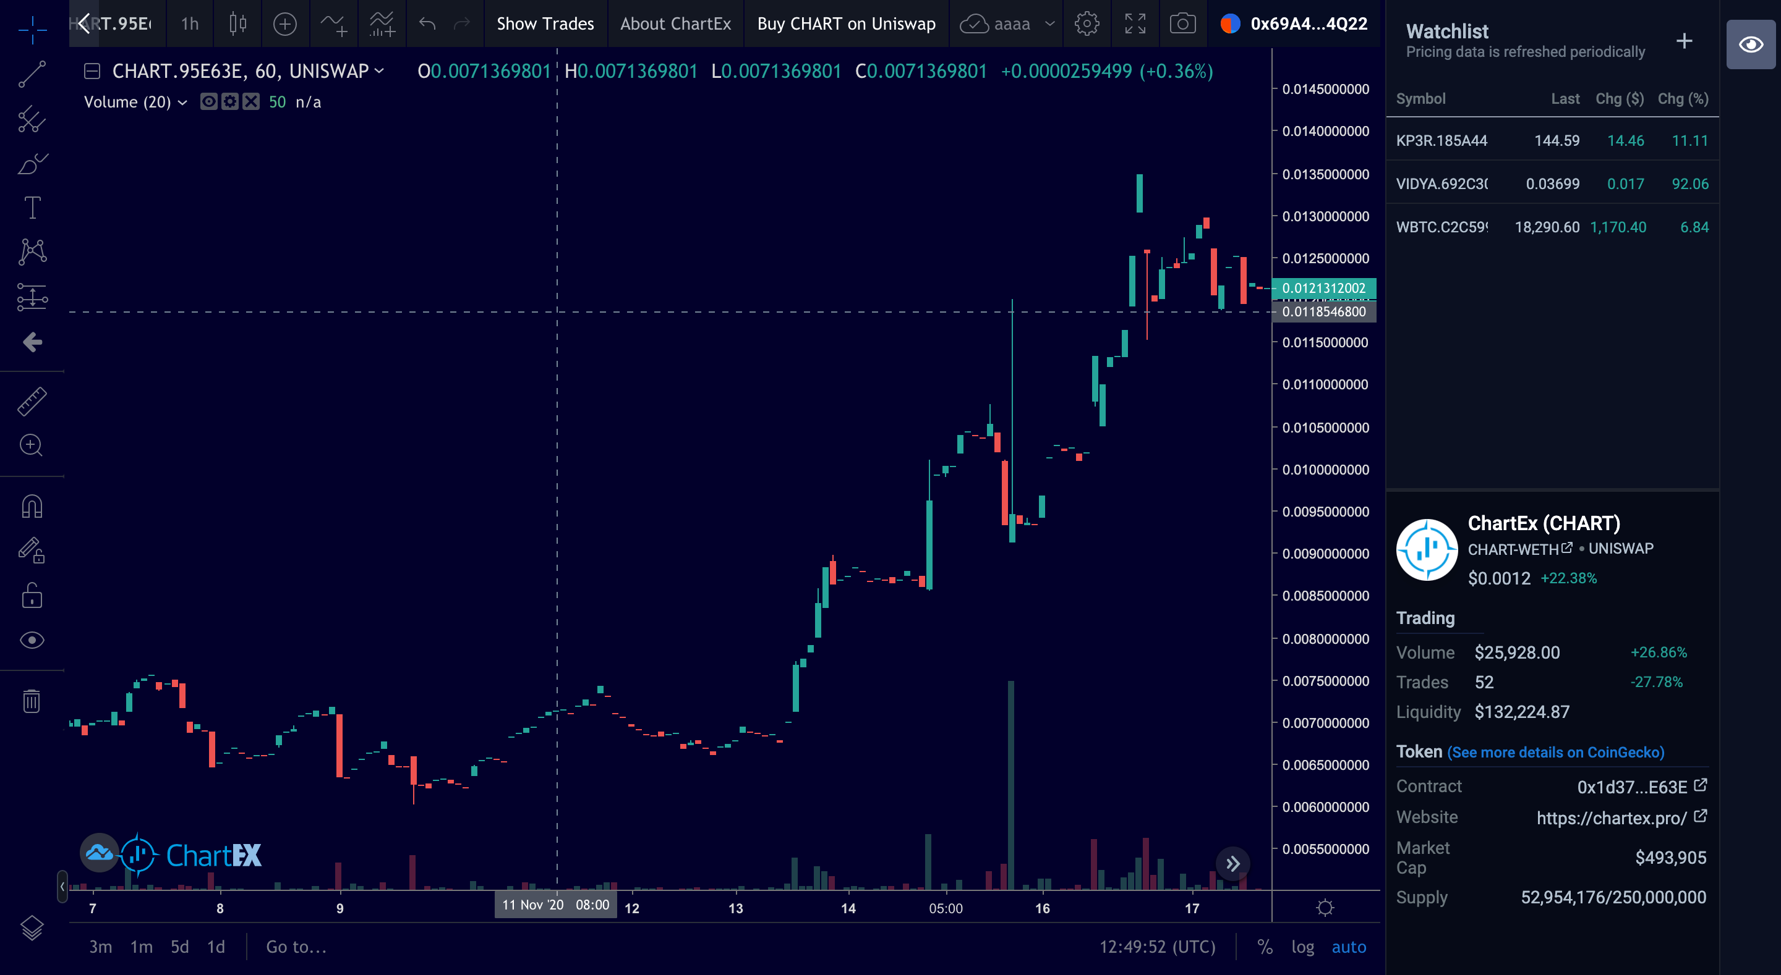1781x975 pixels.
Task: Toggle the watchlist eye panel button
Action: pyautogui.click(x=1750, y=45)
